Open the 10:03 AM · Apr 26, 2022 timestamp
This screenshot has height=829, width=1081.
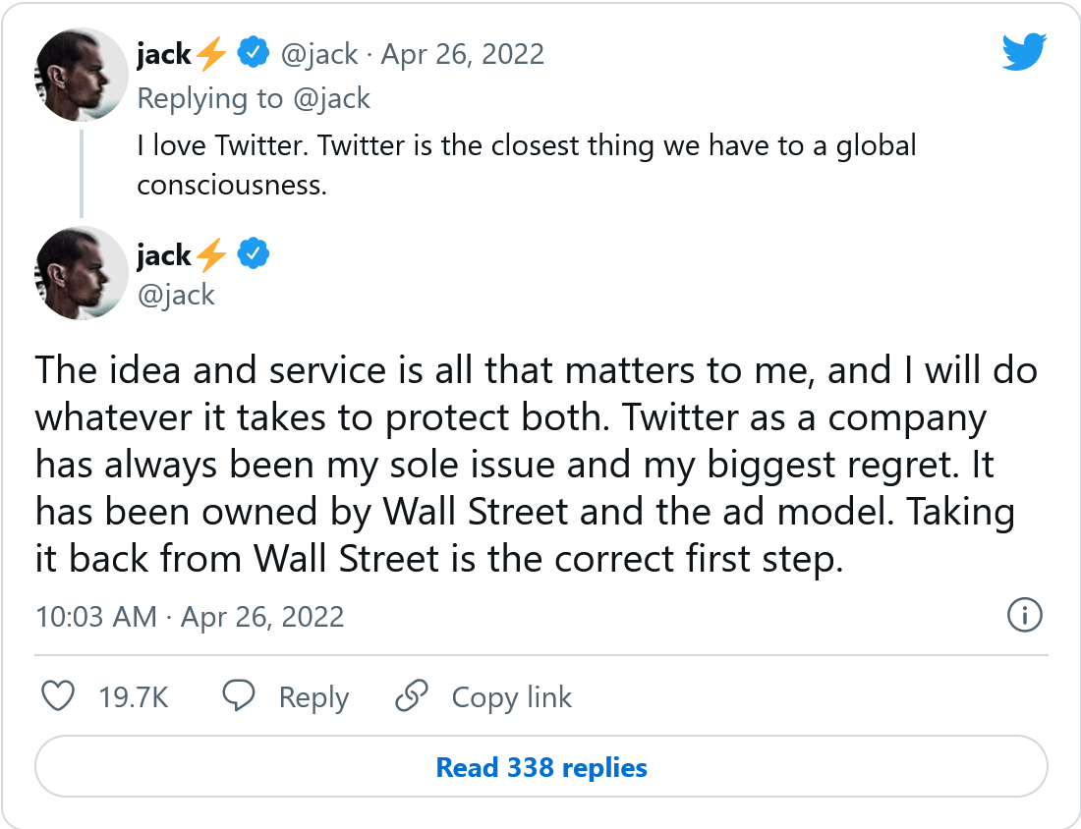(x=190, y=617)
